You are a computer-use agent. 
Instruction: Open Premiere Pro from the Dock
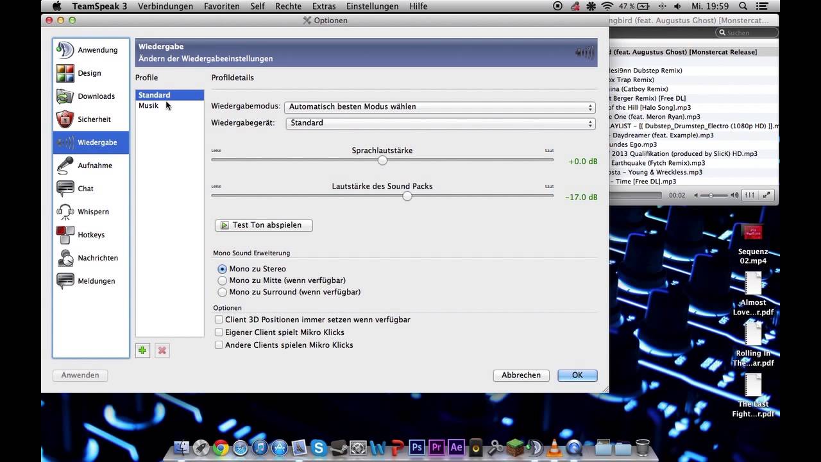click(x=437, y=447)
